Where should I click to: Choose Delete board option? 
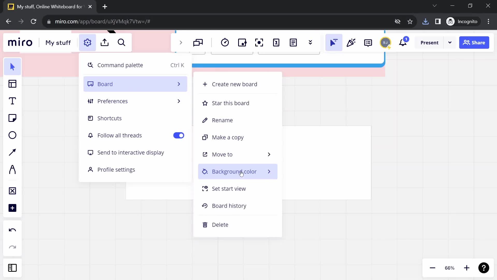click(x=238, y=225)
